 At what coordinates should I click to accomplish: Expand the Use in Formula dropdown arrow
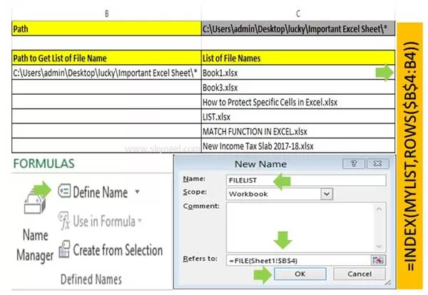(140, 220)
